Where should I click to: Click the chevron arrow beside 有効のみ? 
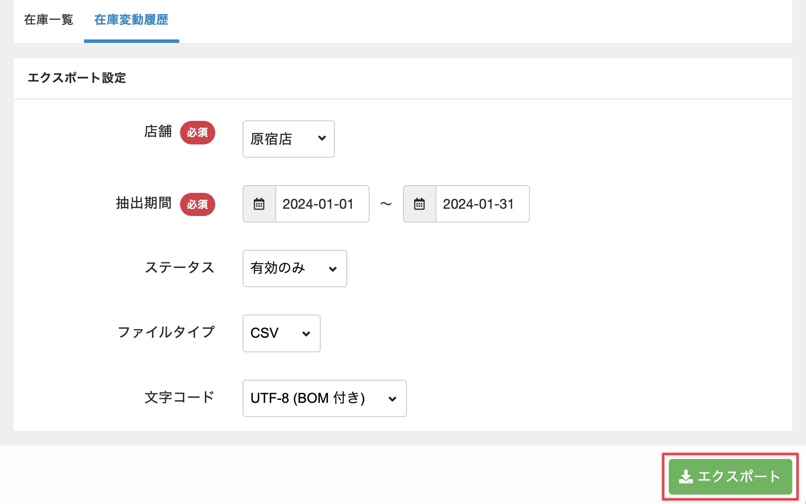pos(333,269)
